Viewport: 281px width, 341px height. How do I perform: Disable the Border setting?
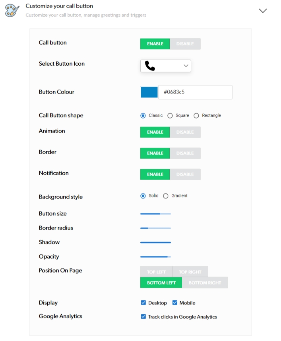(185, 153)
